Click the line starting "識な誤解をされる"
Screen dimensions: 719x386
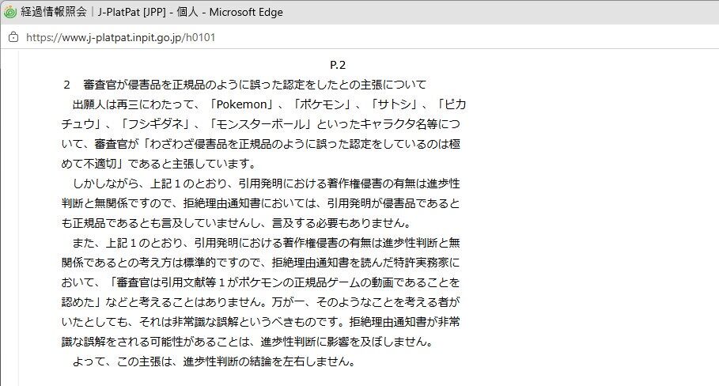(x=247, y=342)
